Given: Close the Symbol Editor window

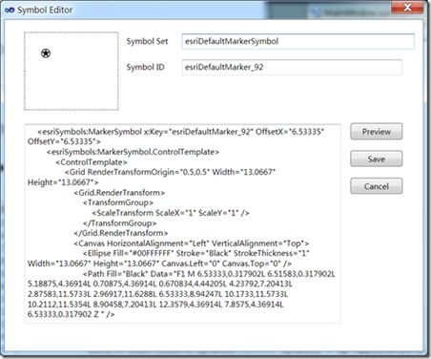Looking at the screenshot, I should coord(407,8).
